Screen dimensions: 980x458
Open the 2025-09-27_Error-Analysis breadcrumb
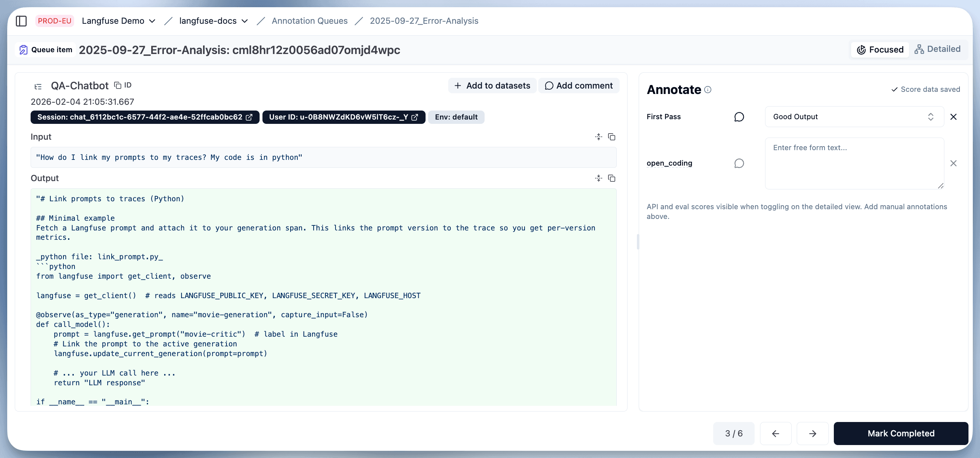click(424, 21)
